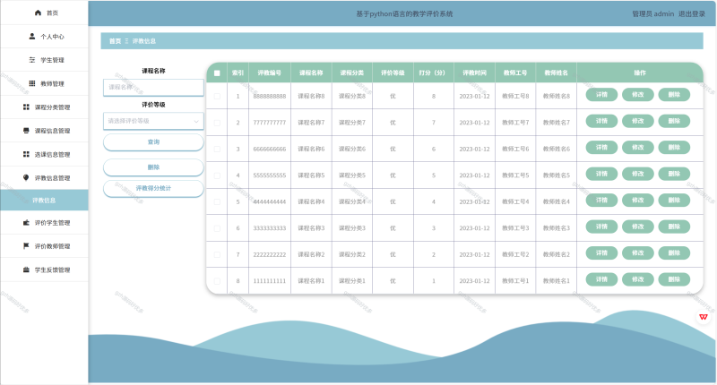Click 修改 for 课程名称8 row

(638, 95)
